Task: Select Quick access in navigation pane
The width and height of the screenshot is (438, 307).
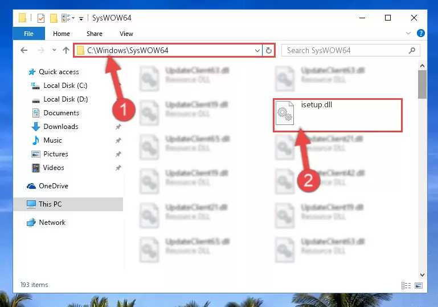Action: (59, 72)
